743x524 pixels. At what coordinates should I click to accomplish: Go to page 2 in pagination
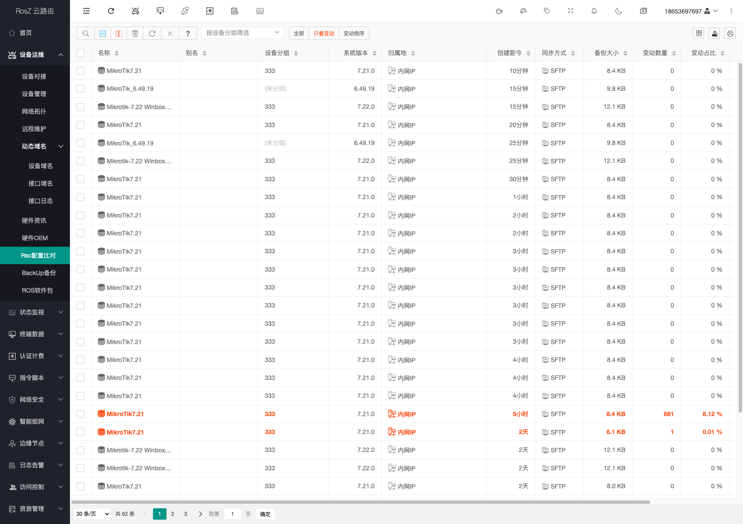[x=173, y=514]
